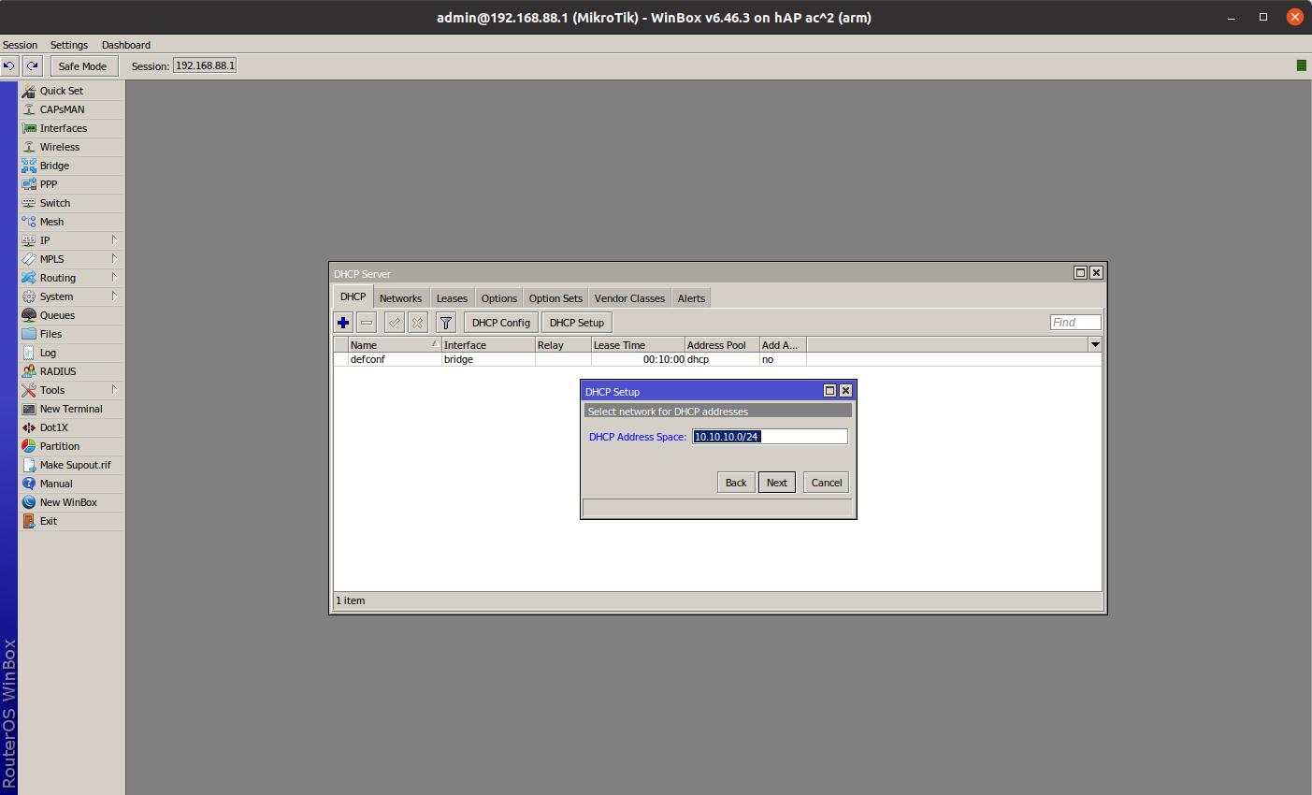Open RADIUS settings
This screenshot has height=795, width=1312.
(x=71, y=371)
